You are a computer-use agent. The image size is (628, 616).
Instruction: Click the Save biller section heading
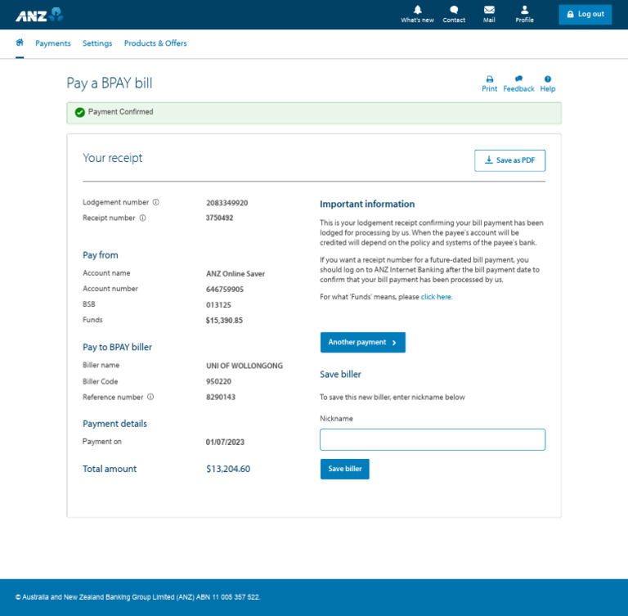pos(340,375)
